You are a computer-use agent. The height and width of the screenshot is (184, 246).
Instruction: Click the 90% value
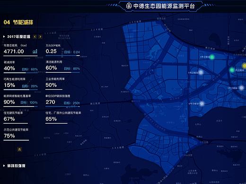tap(9, 102)
